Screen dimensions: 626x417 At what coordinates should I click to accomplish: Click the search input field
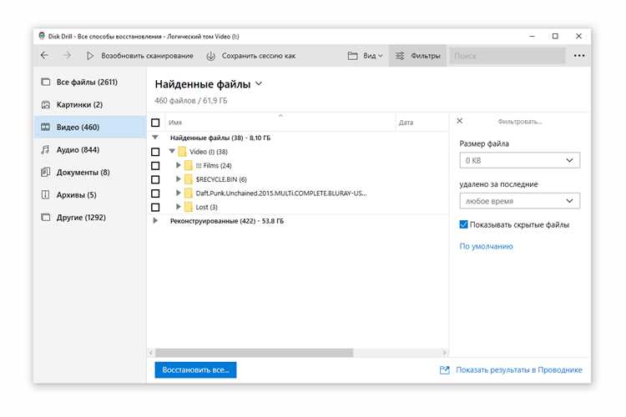click(x=506, y=56)
